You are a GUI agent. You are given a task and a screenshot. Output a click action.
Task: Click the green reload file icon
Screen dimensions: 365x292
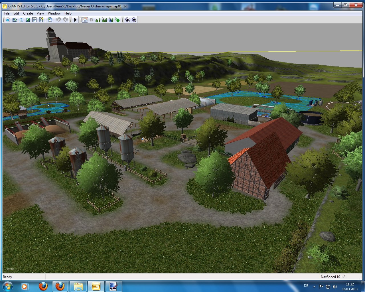(x=28, y=20)
